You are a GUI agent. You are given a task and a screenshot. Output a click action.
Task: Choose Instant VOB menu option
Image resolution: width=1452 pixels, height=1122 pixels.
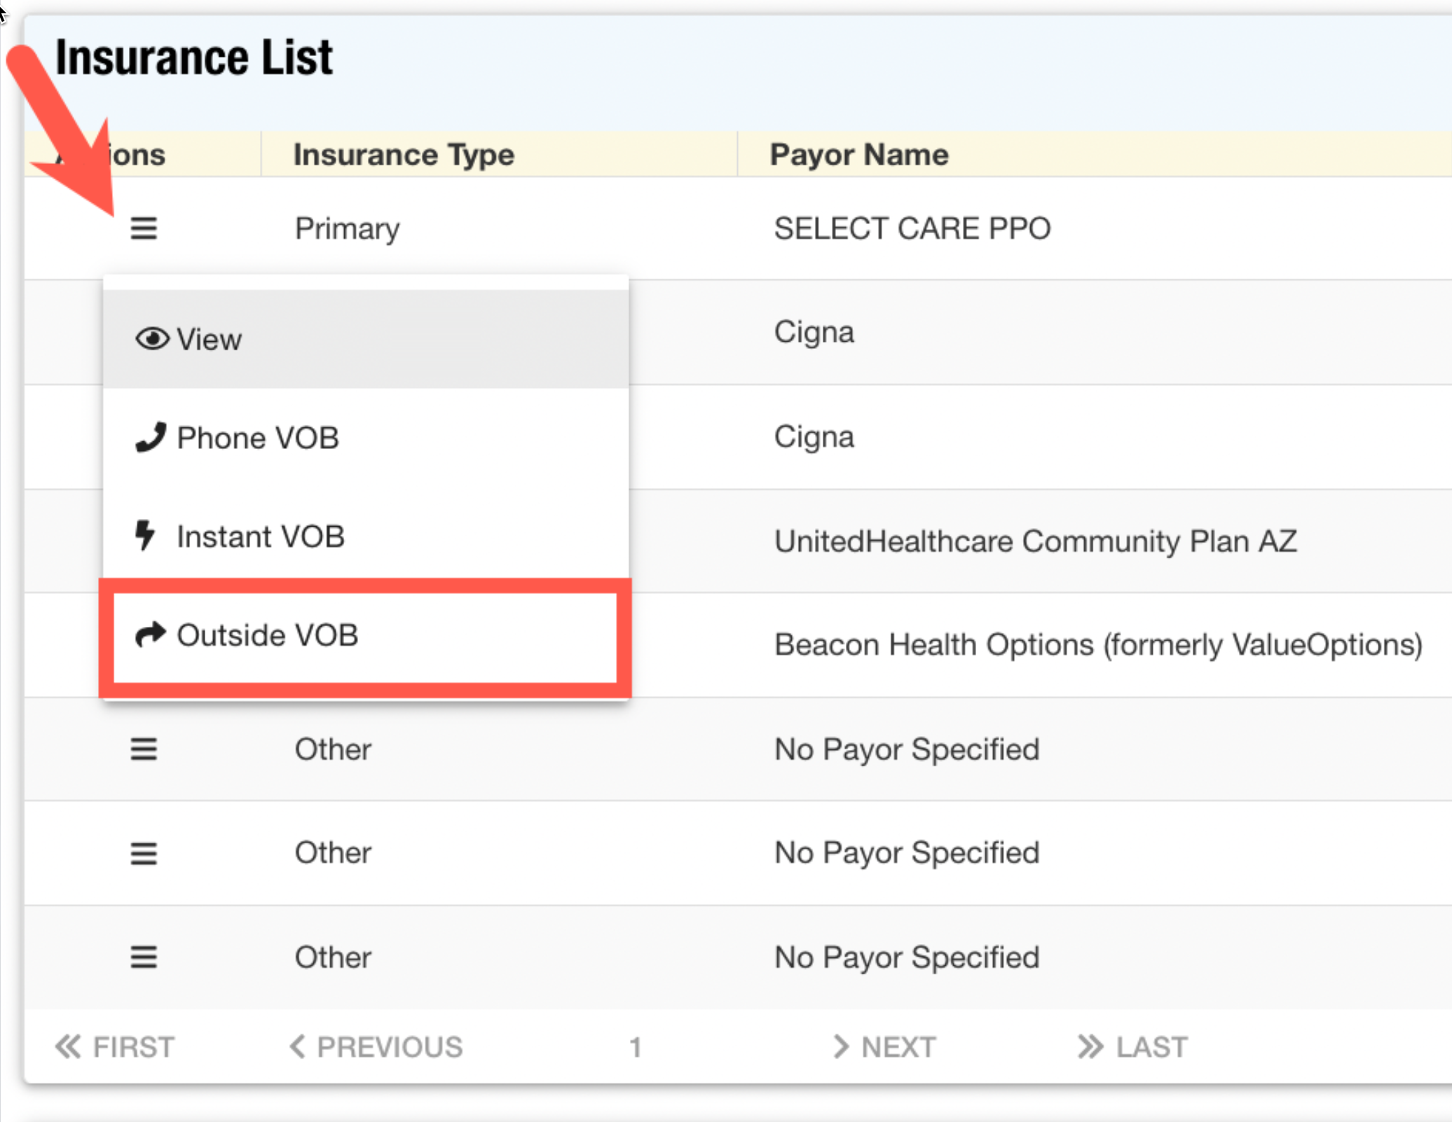click(260, 536)
